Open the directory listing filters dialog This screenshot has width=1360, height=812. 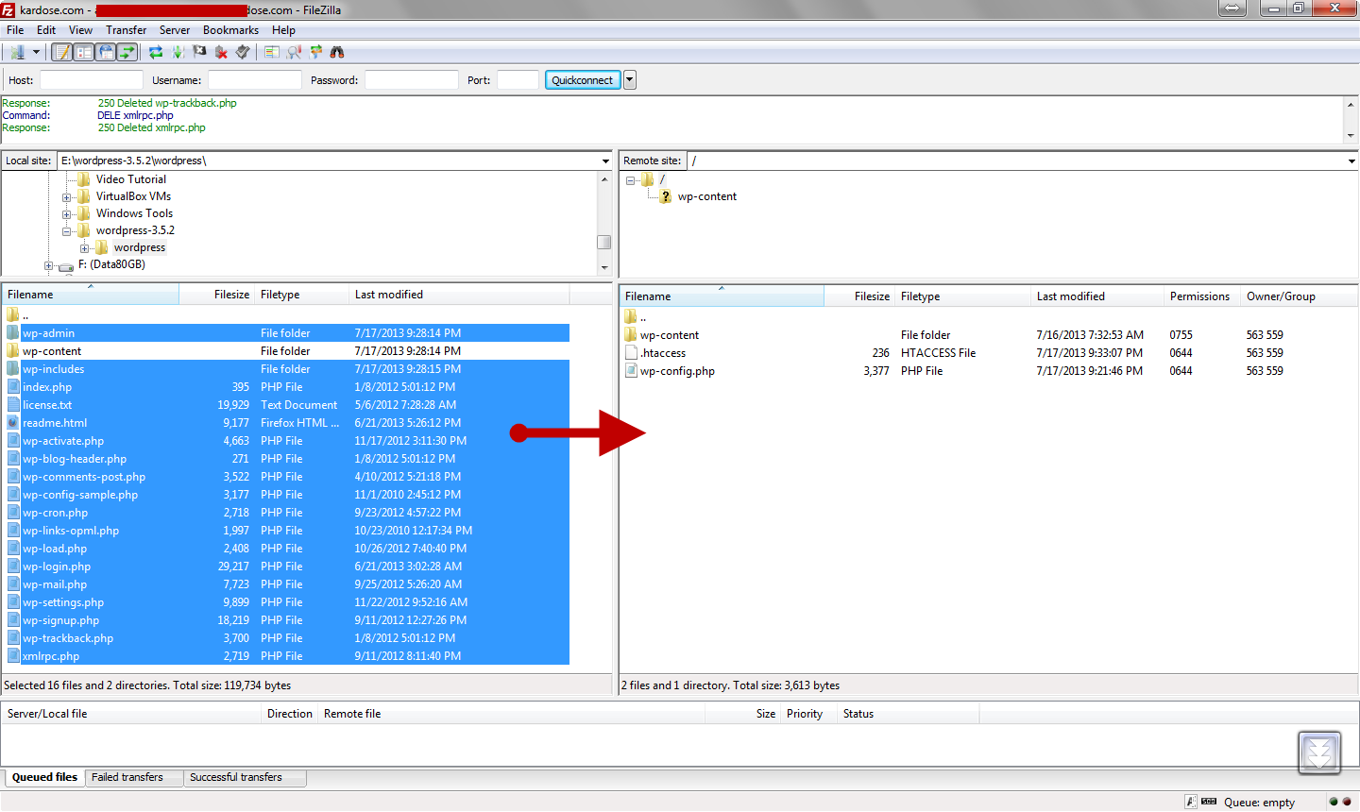click(x=272, y=53)
